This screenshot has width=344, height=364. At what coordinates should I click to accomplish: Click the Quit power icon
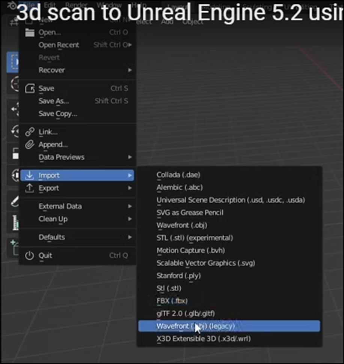pyautogui.click(x=30, y=256)
